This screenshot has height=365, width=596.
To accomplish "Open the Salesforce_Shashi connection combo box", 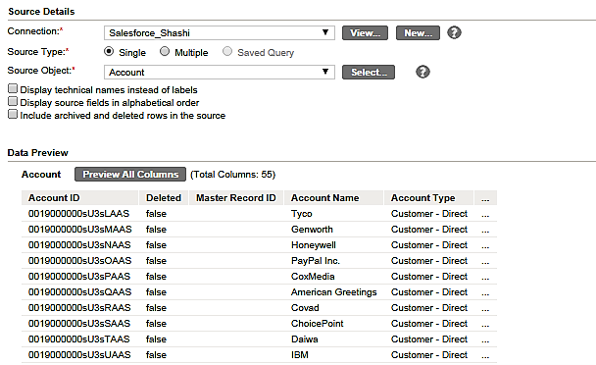I will [220, 32].
